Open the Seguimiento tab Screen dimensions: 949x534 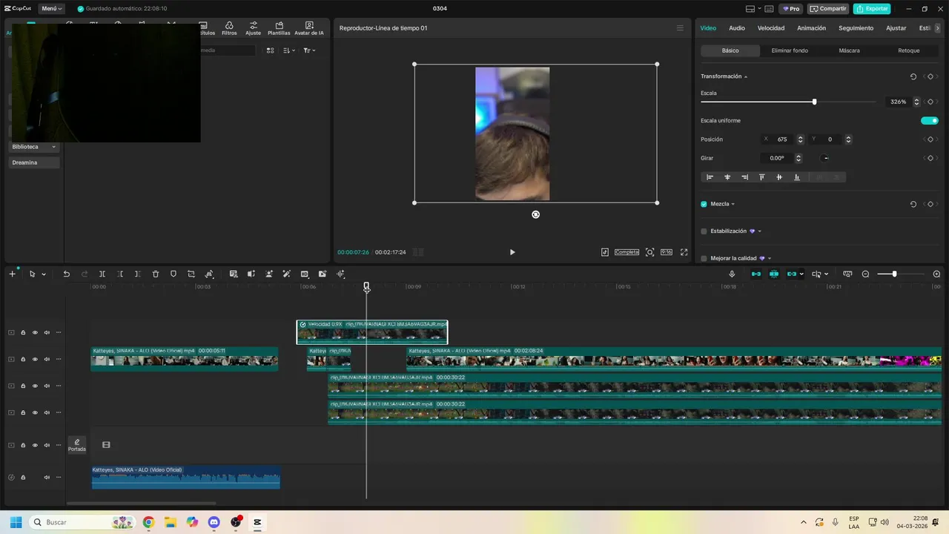(856, 28)
